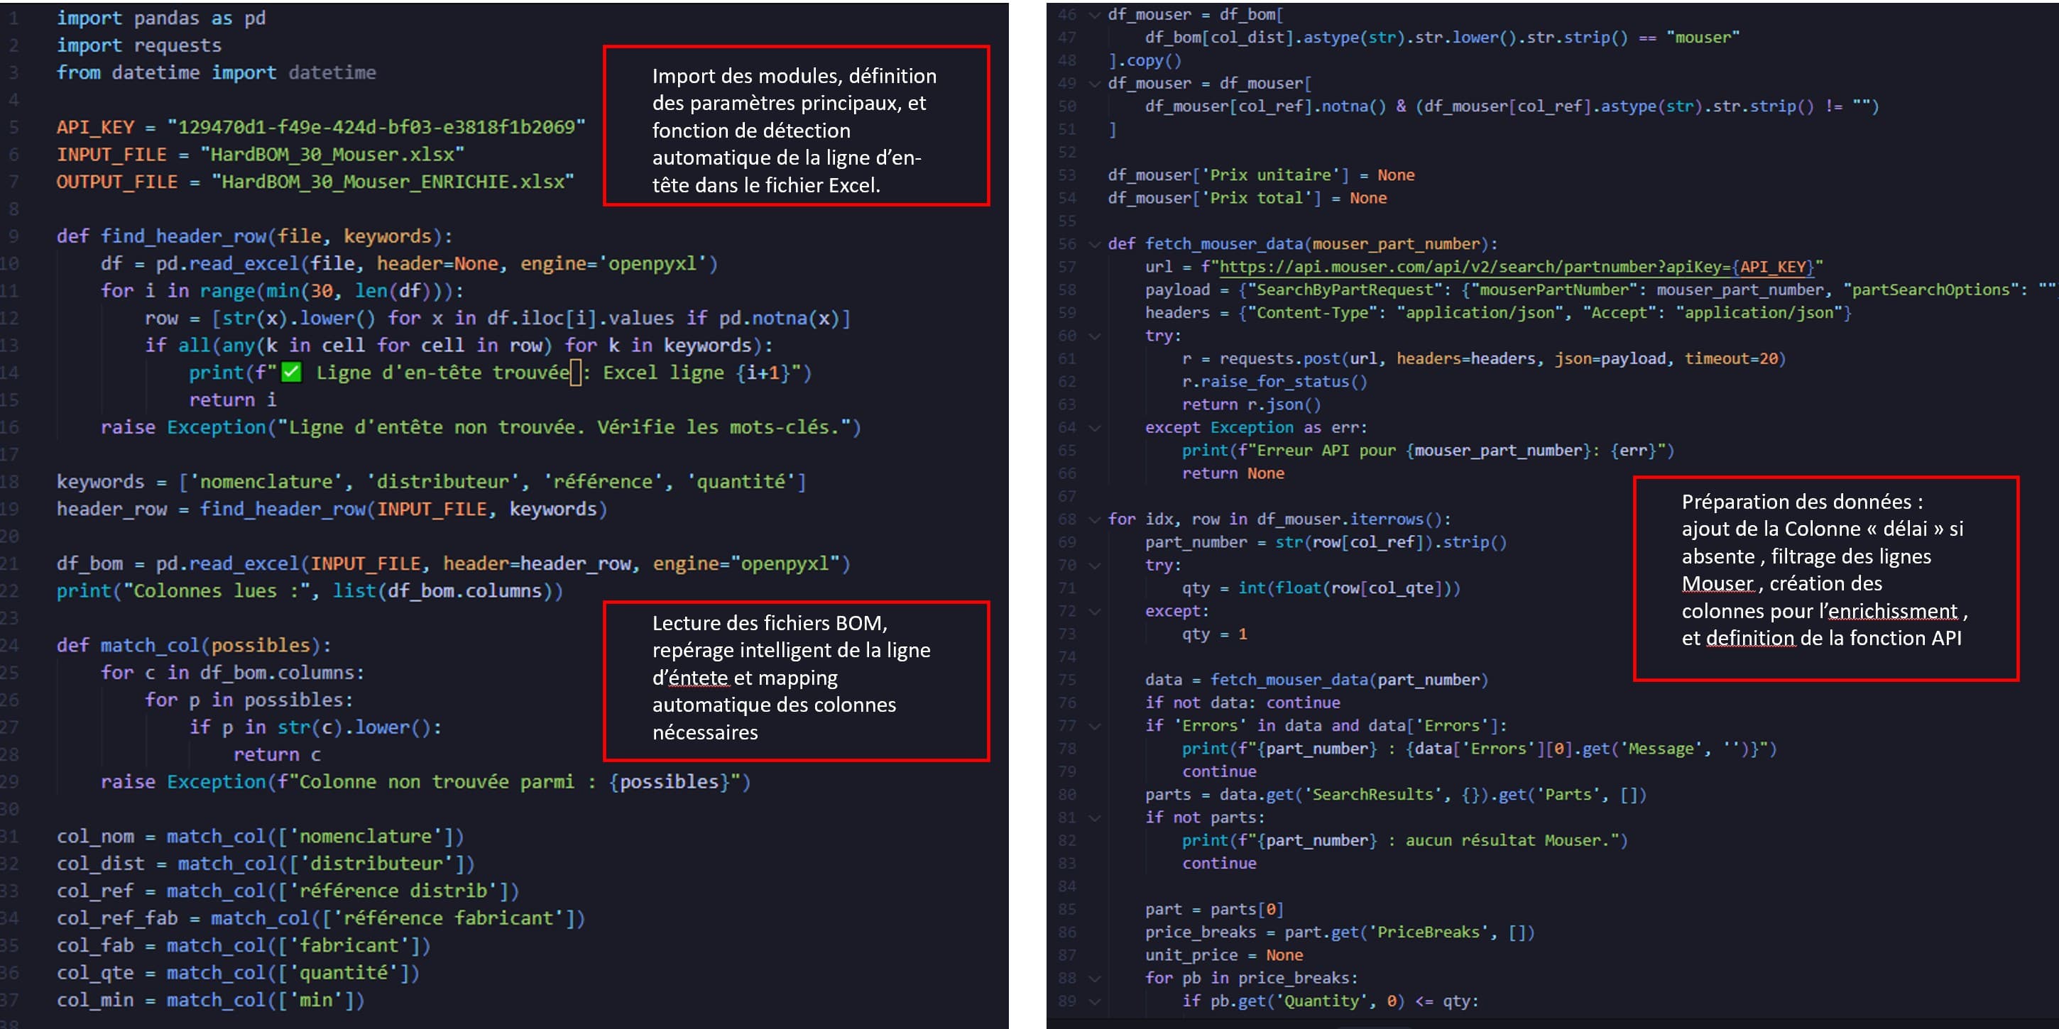Click the df_mouser['Prix total'] = None line
Viewport: 2059px width, 1029px height.
point(1247,198)
